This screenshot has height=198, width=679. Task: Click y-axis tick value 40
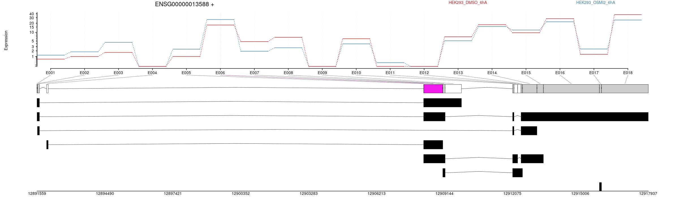pyautogui.click(x=31, y=14)
